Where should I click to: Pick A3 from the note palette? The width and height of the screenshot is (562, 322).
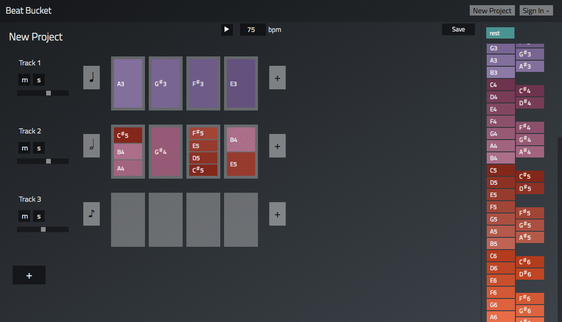[501, 60]
